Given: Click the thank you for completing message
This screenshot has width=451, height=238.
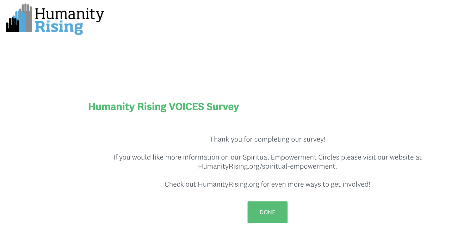Looking at the screenshot, I should click(267, 139).
